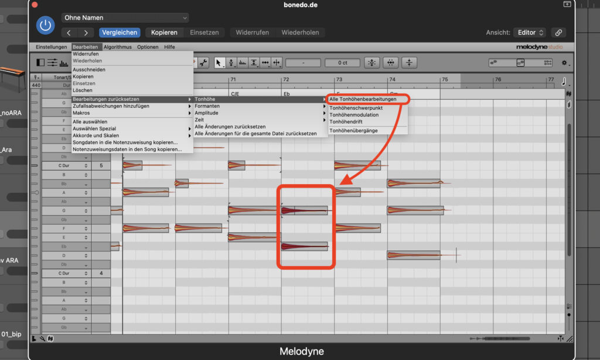
Task: Expand the Formanten submenu
Action: (x=260, y=106)
